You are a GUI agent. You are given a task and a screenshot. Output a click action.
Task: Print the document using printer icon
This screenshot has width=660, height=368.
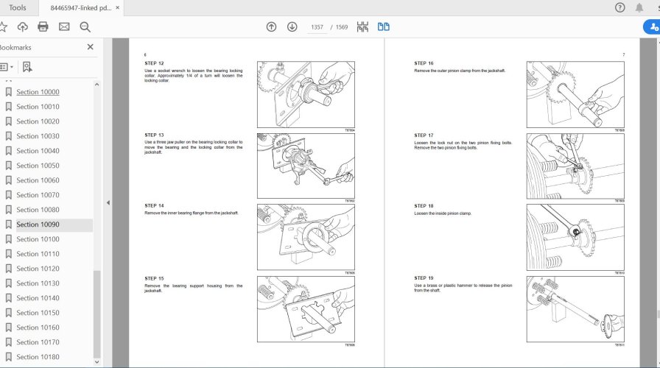pos(43,27)
